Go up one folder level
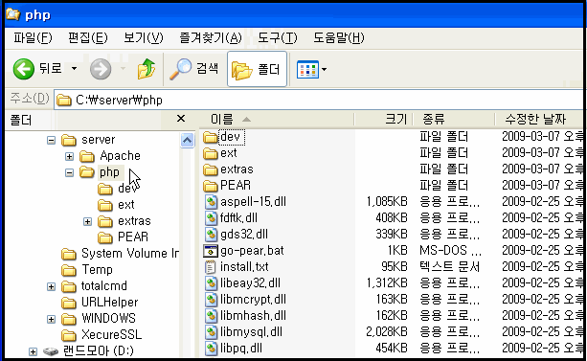Screen dimensions: 587x361 pos(147,69)
